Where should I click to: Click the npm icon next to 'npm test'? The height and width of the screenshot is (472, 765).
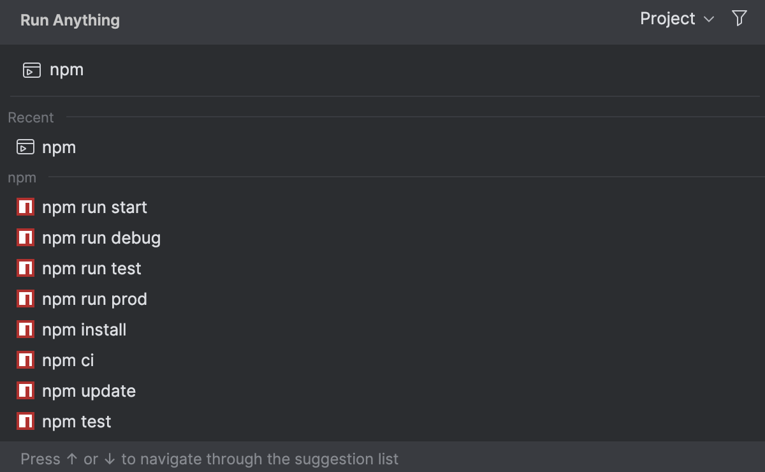[x=25, y=421]
